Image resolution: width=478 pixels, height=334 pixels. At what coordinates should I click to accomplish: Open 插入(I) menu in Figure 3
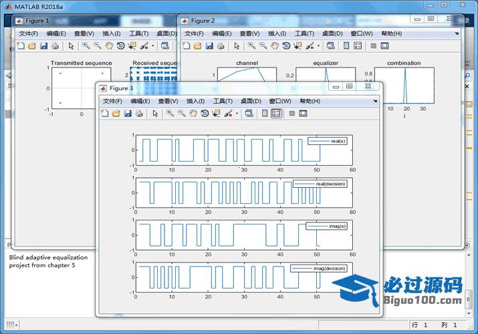pos(195,101)
